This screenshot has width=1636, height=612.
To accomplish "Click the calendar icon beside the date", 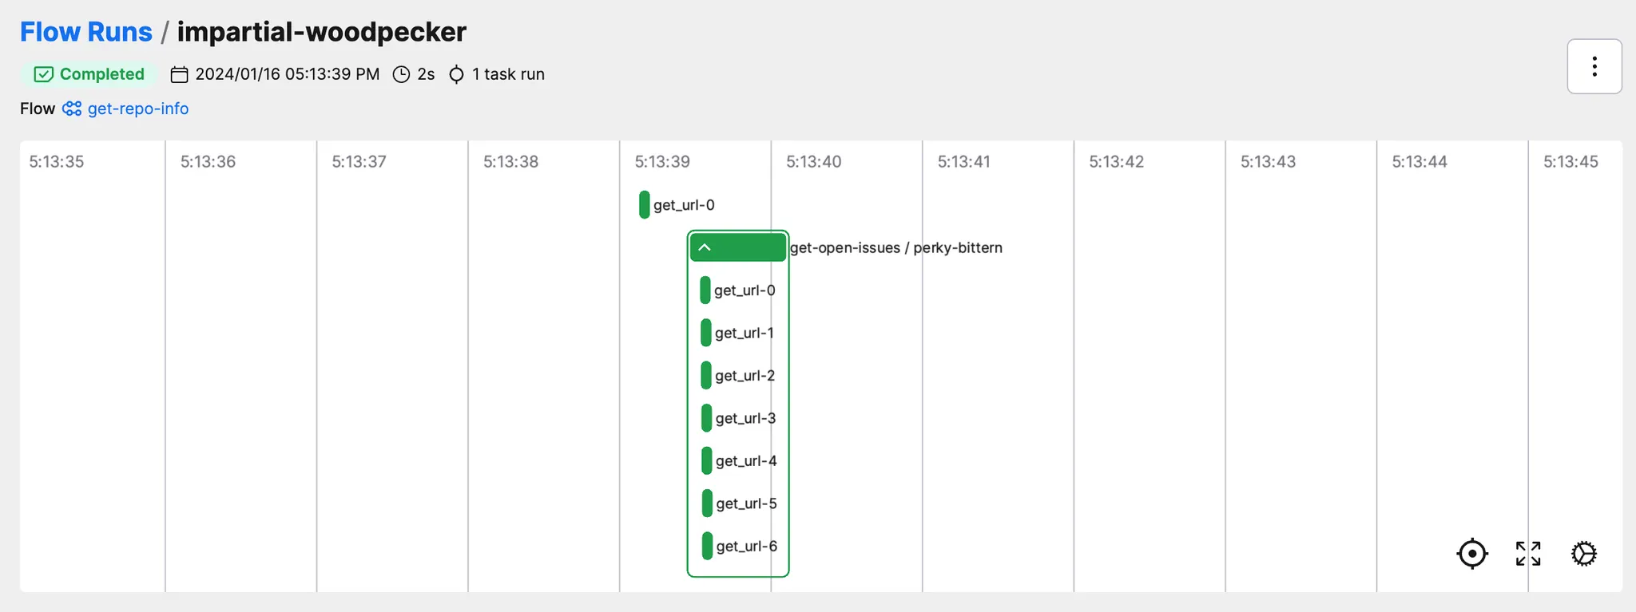I will click(180, 74).
